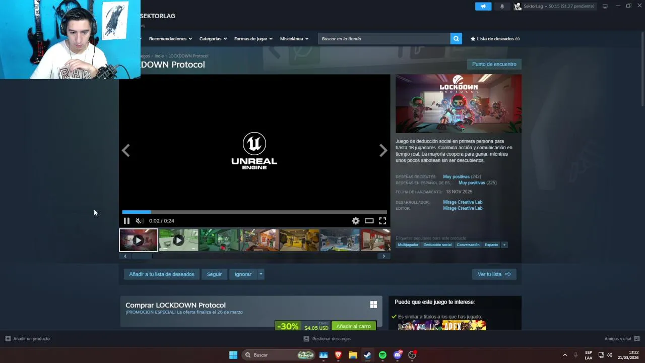Open video settings gear
Screen dimensions: 645x363
point(356,221)
